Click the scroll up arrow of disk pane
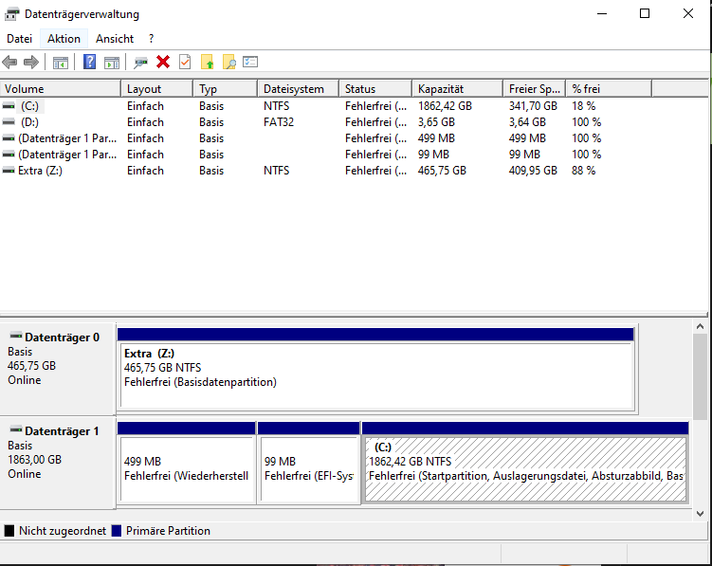Viewport: 712px width, 566px height. [700, 326]
